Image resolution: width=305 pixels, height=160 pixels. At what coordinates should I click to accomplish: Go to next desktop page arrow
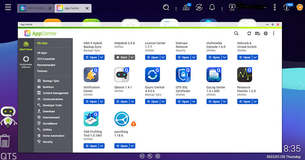301,85
